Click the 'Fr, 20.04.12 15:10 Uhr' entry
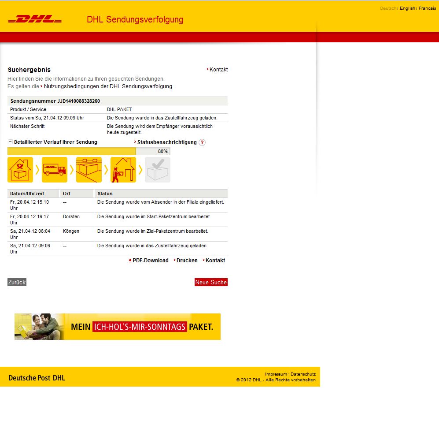This screenshot has height=421, width=439. 30,205
